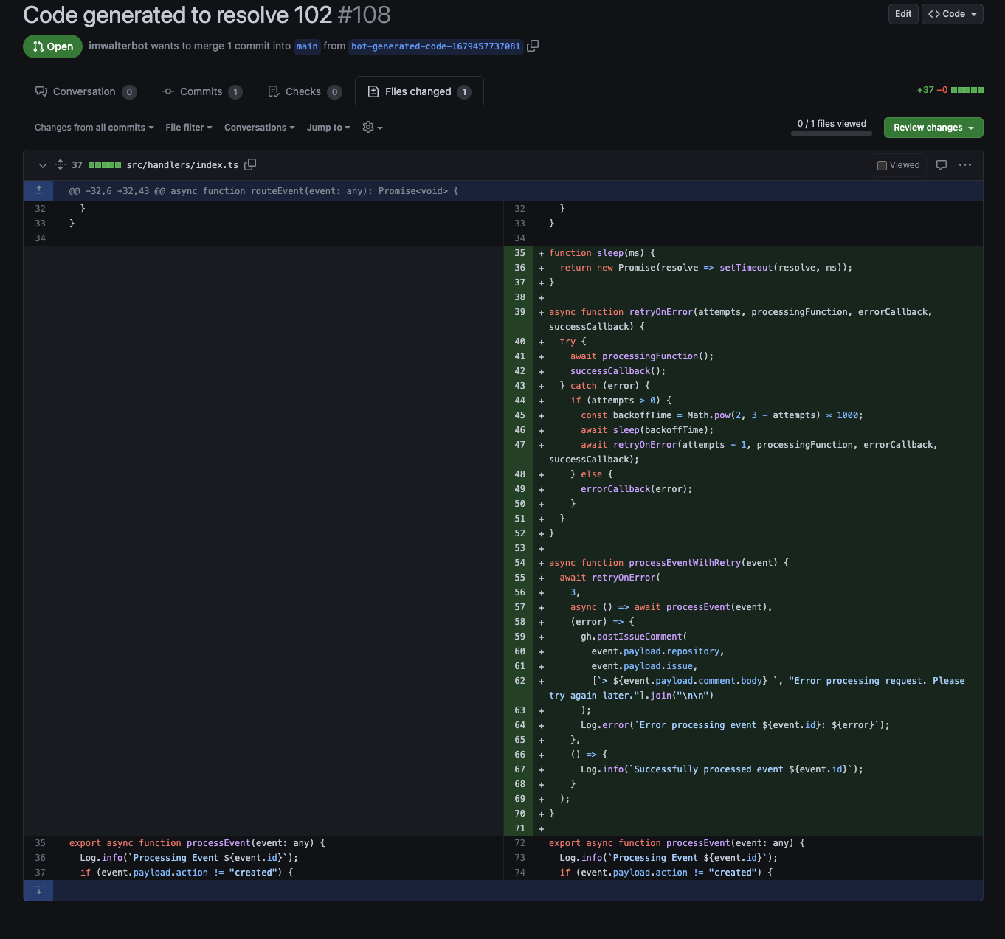
Task: Click the #108 pull request number
Action: click(364, 15)
